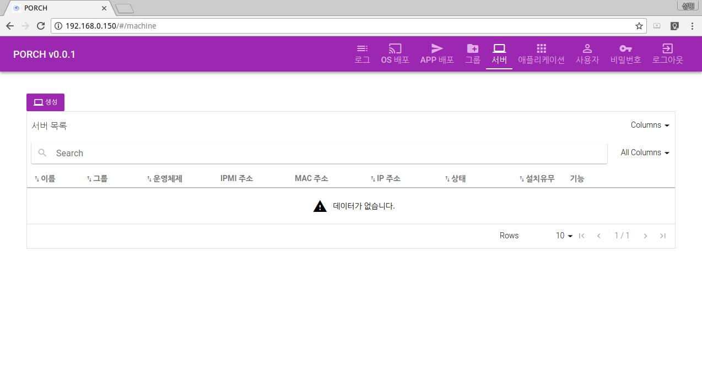Image resolution: width=702 pixels, height=388 pixels.
Task: Sort table by 이름 column
Action: pos(45,178)
